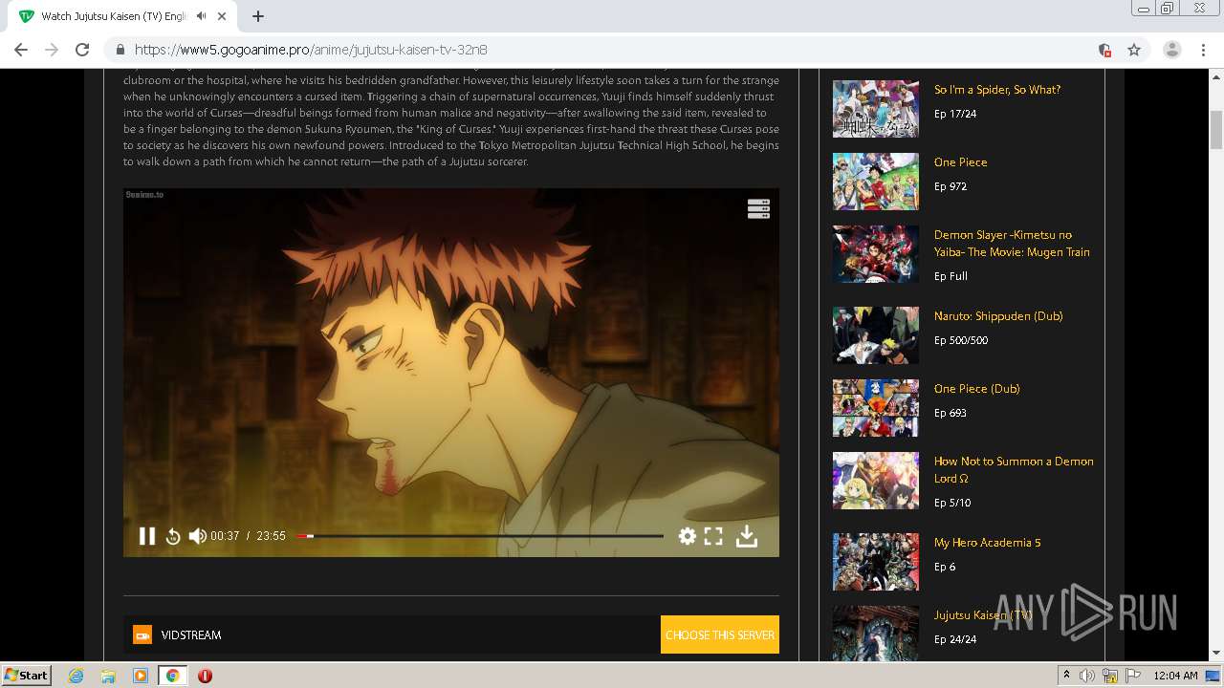This screenshot has width=1224, height=688.
Task: Click One Piece Ep 972 thumbnail
Action: 876,182
